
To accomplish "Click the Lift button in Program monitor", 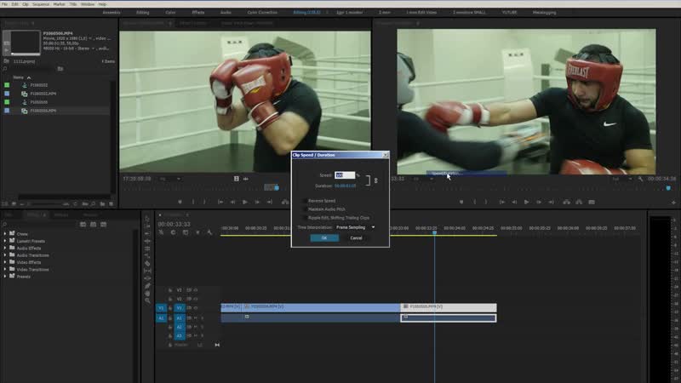I will [566, 202].
